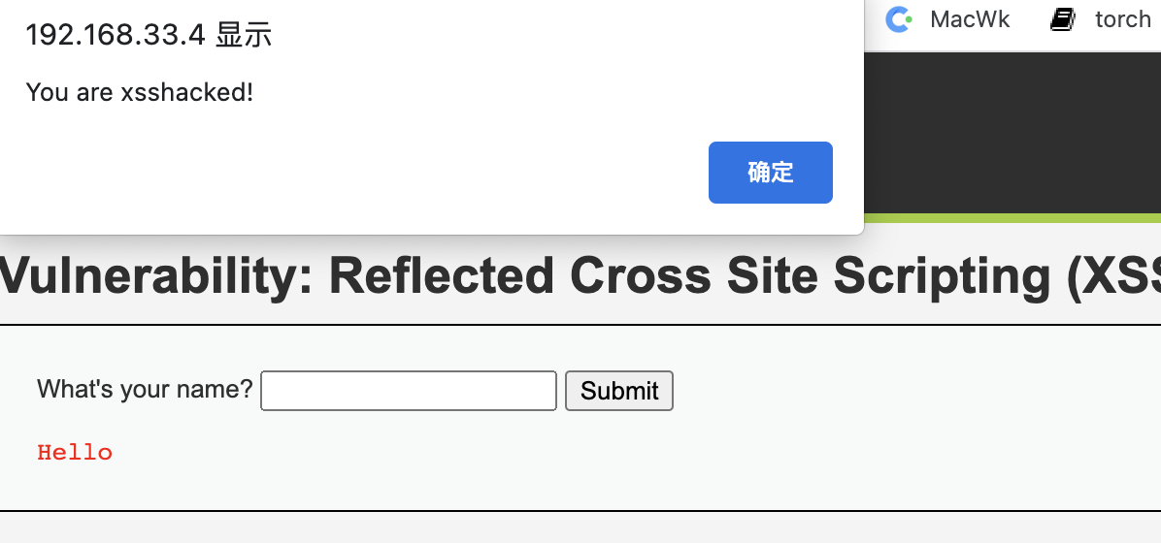The height and width of the screenshot is (543, 1161).
Task: Click the "You are xsshacked!" alert message
Action: [140, 93]
